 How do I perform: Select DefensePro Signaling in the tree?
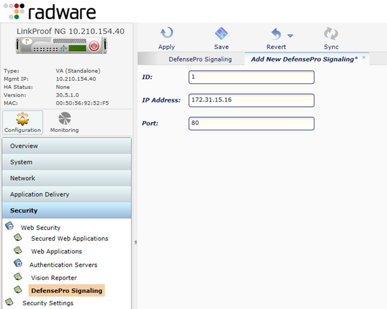[x=66, y=291]
